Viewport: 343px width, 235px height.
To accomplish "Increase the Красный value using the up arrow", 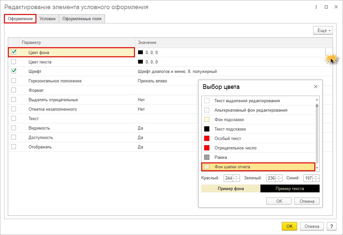I will coord(236,176).
